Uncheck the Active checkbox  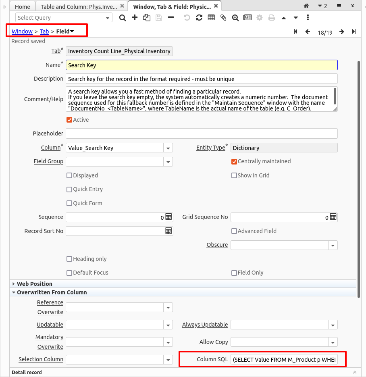(x=69, y=120)
